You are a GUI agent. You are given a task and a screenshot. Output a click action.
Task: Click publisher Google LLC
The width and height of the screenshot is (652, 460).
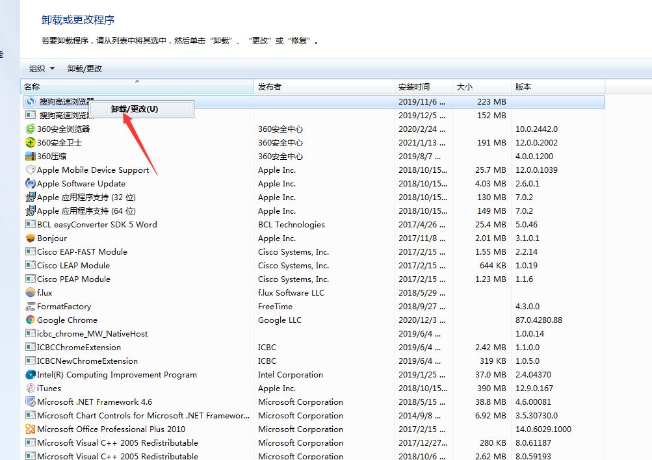(x=280, y=320)
